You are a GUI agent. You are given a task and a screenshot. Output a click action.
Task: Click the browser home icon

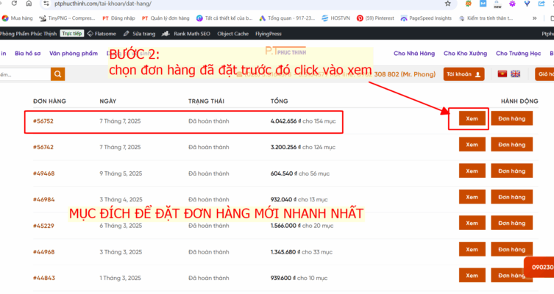28,4
